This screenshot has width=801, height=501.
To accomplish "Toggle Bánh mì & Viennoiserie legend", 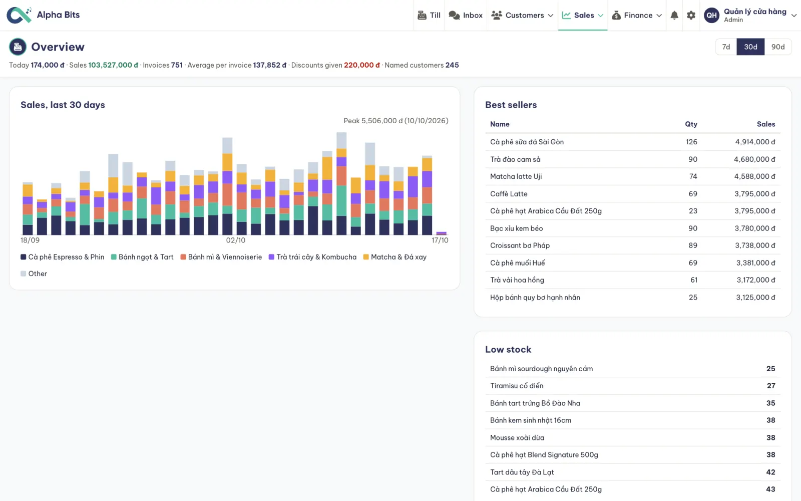I will coord(221,257).
